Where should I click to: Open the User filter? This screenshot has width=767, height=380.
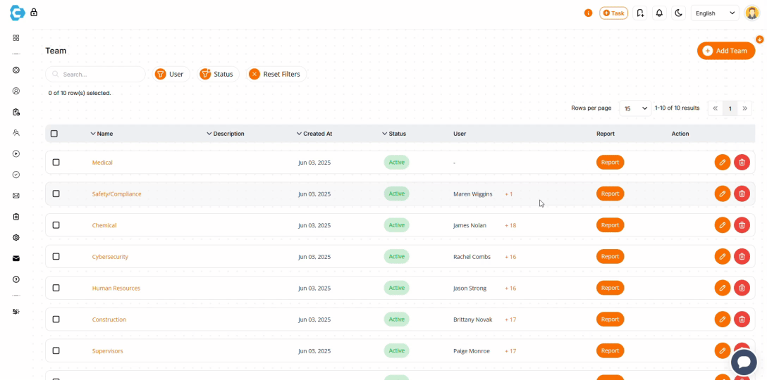pos(168,74)
